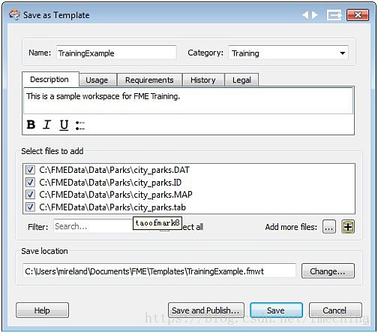Viewport: 378px width, 333px height.
Task: Click the right arrow in the title bar
Action: point(315,15)
